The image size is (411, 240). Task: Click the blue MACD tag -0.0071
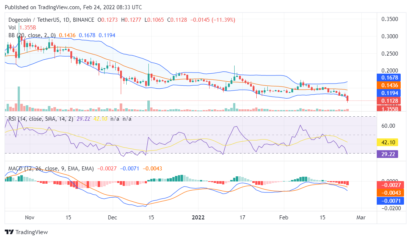[x=390, y=200]
